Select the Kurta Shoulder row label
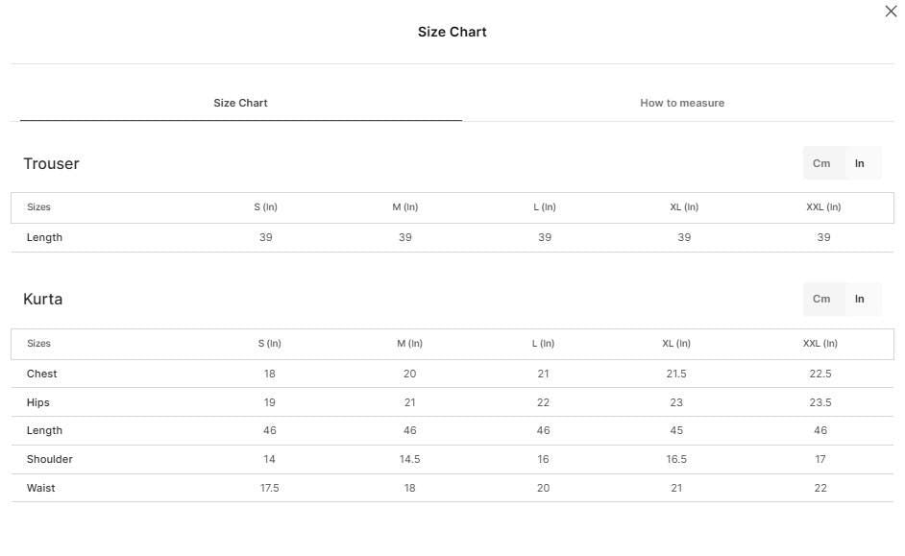Screen dimensions: 905x556 (50, 459)
